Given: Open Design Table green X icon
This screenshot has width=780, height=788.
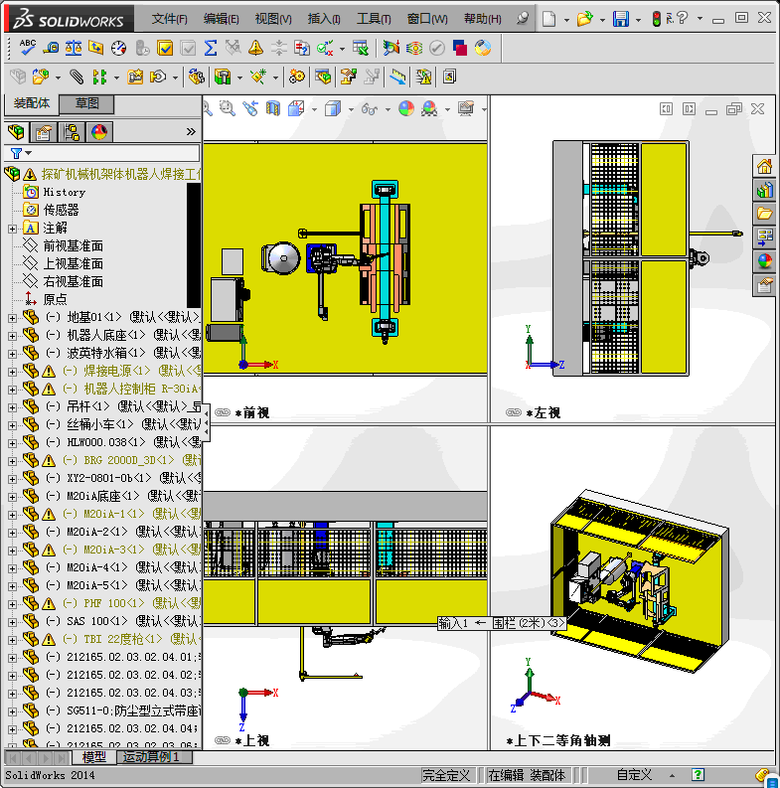Looking at the screenshot, I should coord(361,48).
